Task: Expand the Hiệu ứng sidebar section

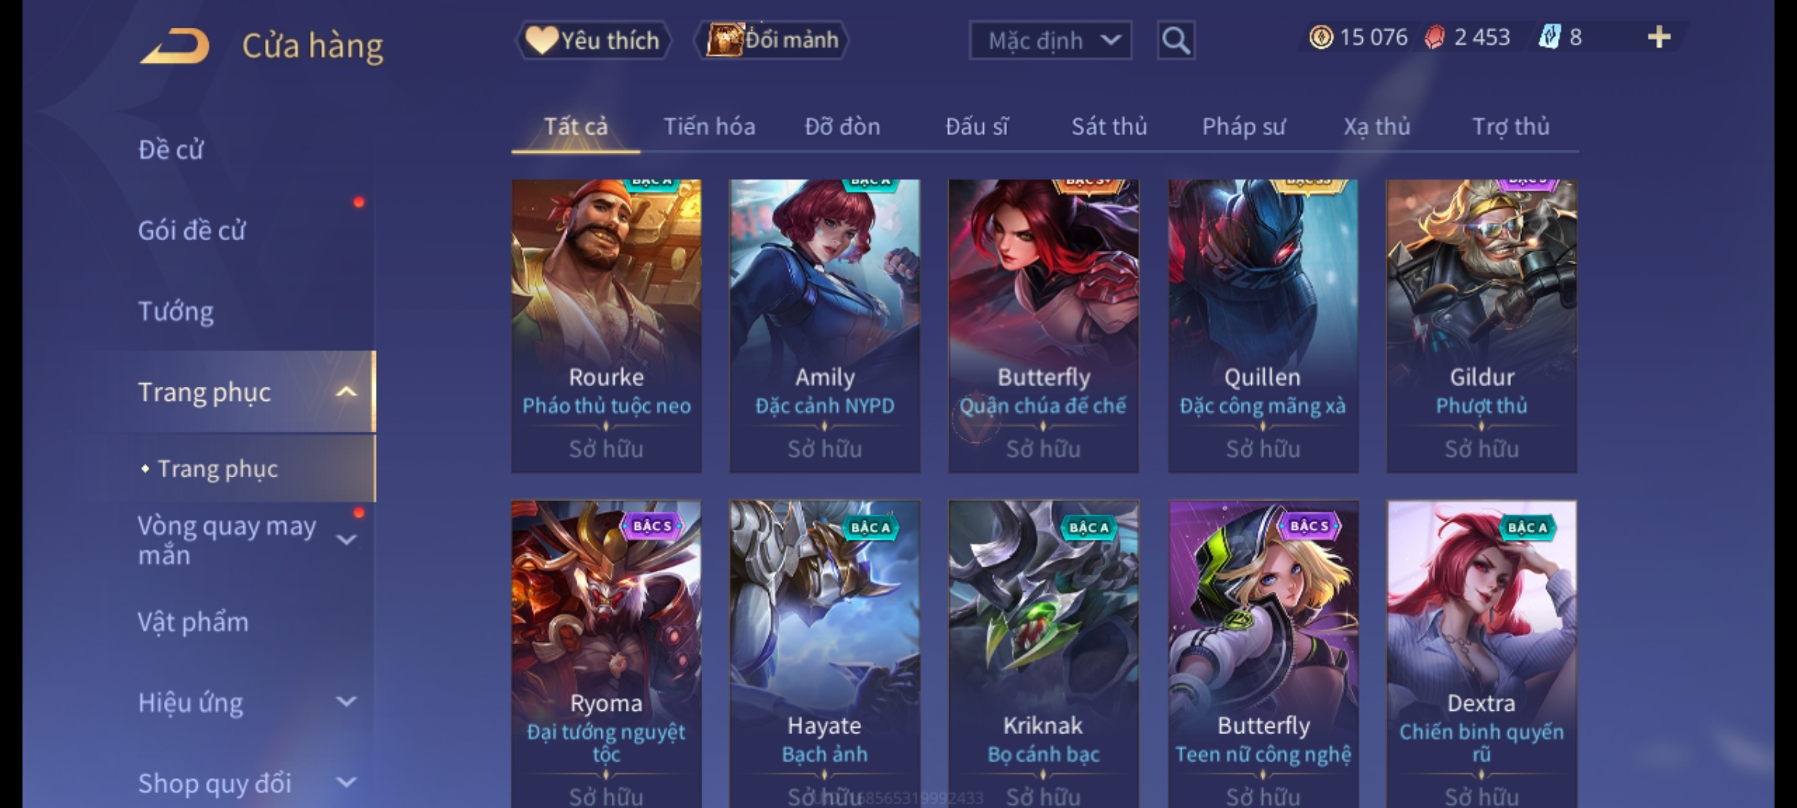Action: pyautogui.click(x=347, y=702)
